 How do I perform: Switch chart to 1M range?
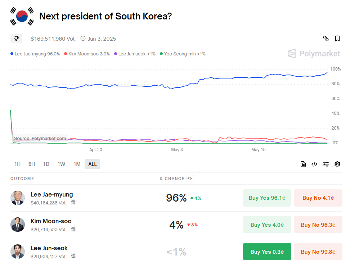[77, 164]
